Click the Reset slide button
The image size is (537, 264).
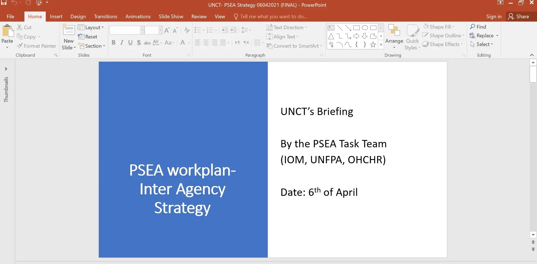click(x=88, y=36)
